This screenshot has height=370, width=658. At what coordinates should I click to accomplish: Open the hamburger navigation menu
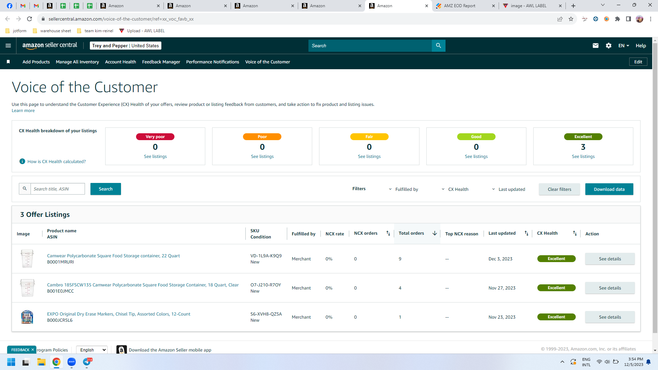[x=8, y=46]
